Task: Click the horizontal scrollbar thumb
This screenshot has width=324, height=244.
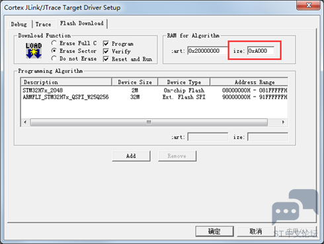Action: pyautogui.click(x=149, y=122)
